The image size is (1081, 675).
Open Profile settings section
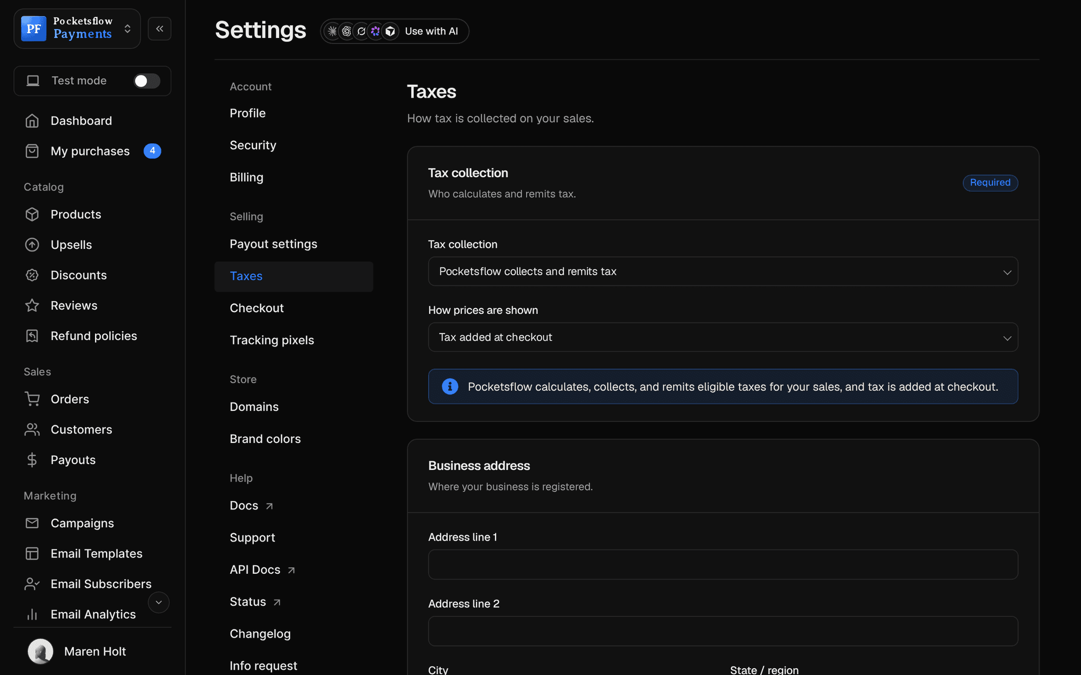tap(293, 113)
